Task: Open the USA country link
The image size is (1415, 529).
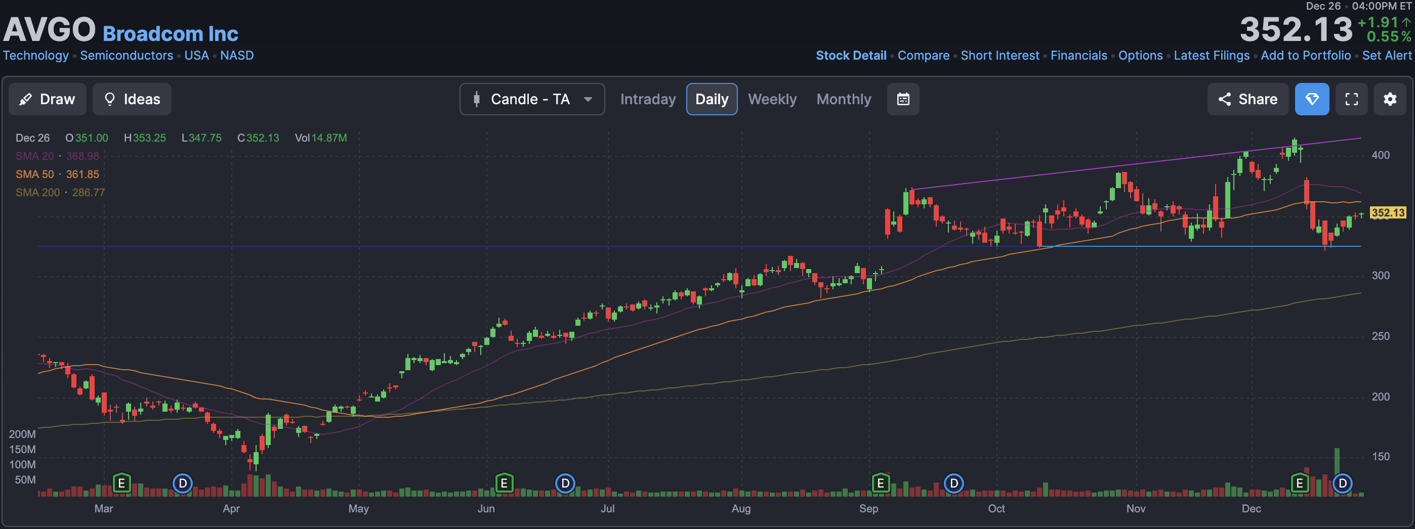Action: point(196,56)
